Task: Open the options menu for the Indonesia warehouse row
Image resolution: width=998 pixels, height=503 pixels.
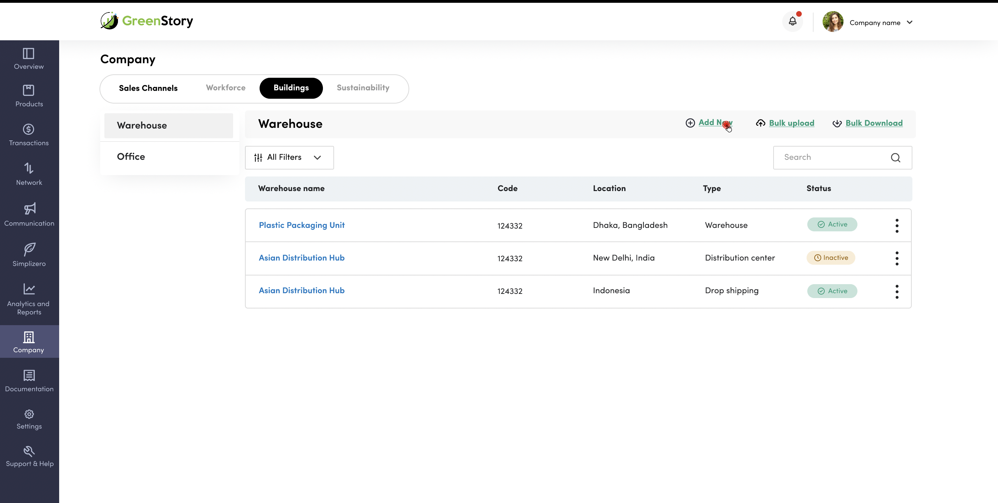Action: 896,291
